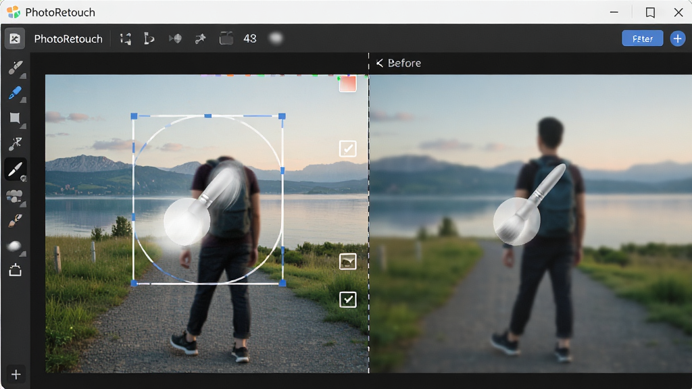Click the brush size value 43

[250, 38]
